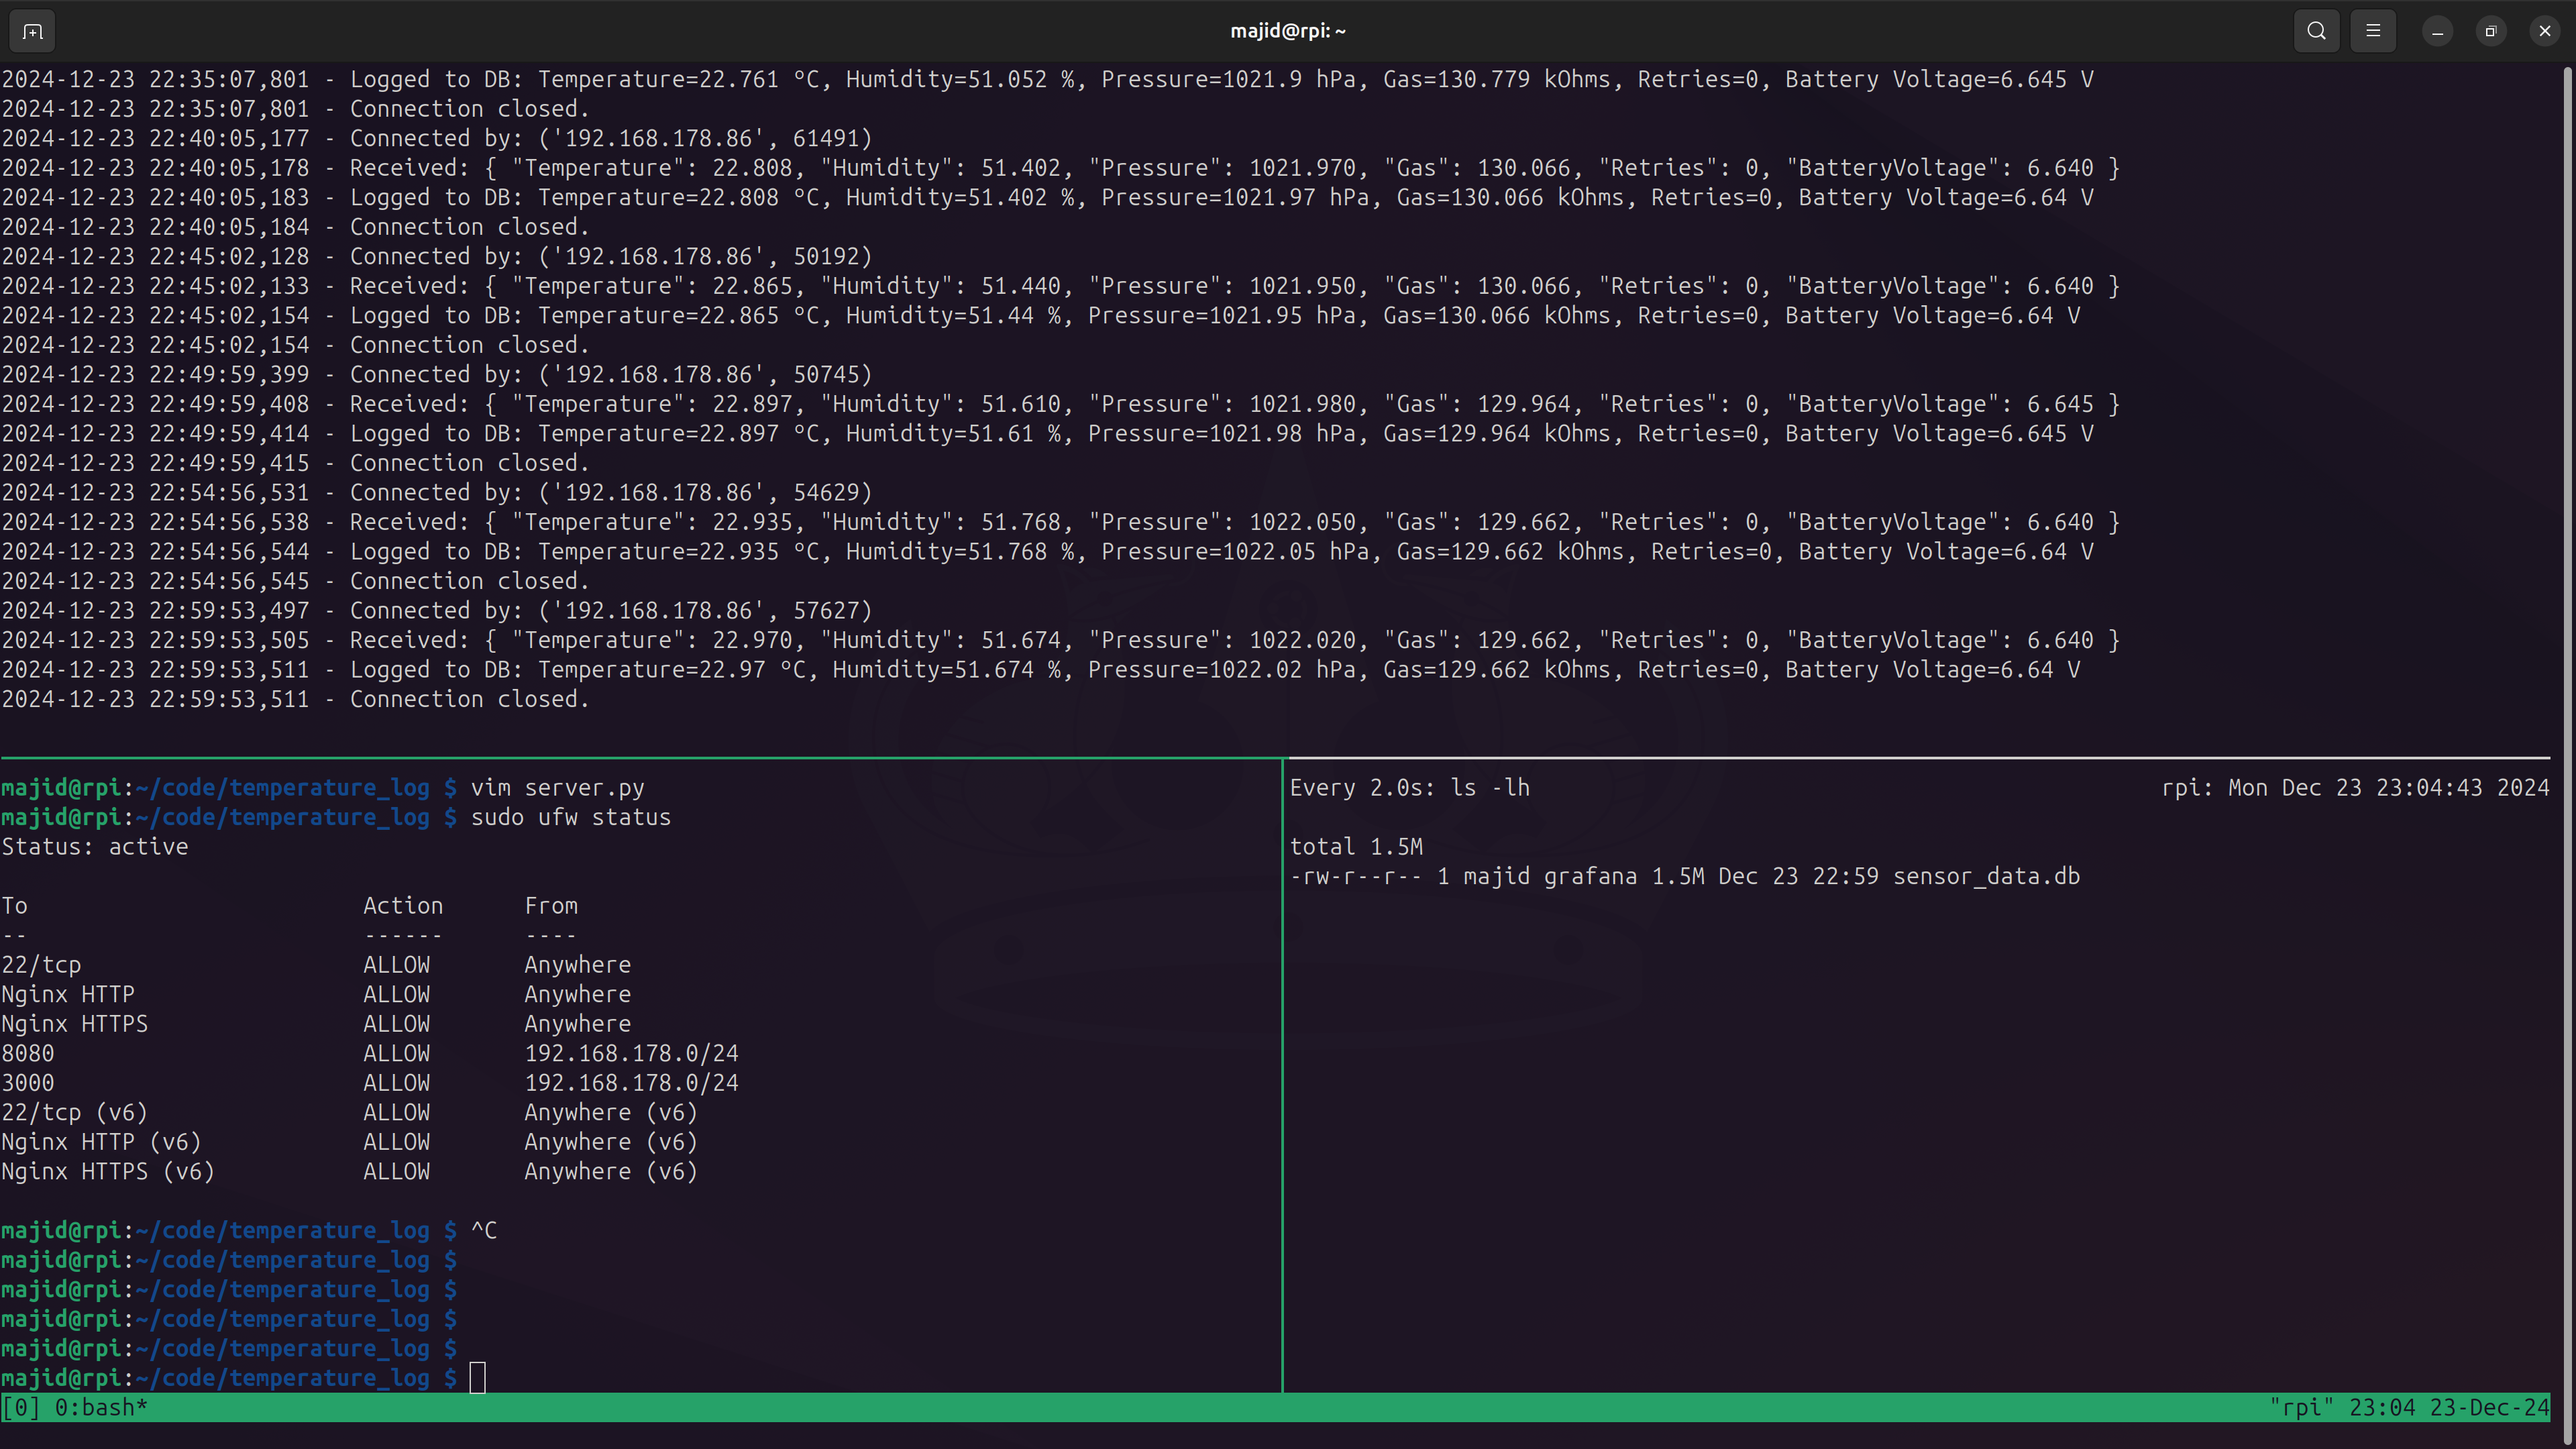
Task: Click the terminal search icon
Action: point(2316,31)
